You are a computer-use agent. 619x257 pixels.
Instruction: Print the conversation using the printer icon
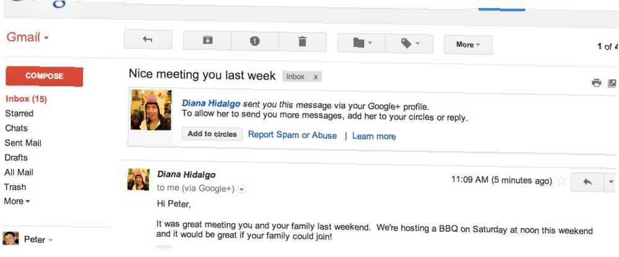[x=596, y=83]
